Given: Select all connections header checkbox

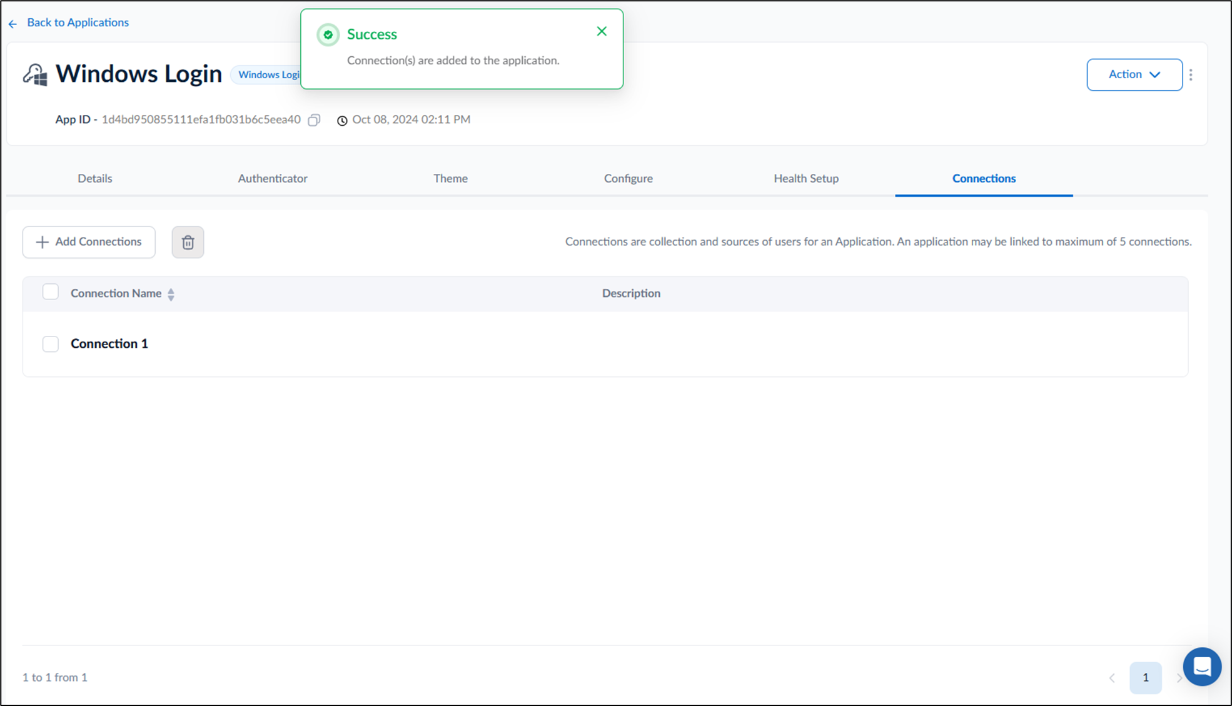Looking at the screenshot, I should tap(51, 292).
